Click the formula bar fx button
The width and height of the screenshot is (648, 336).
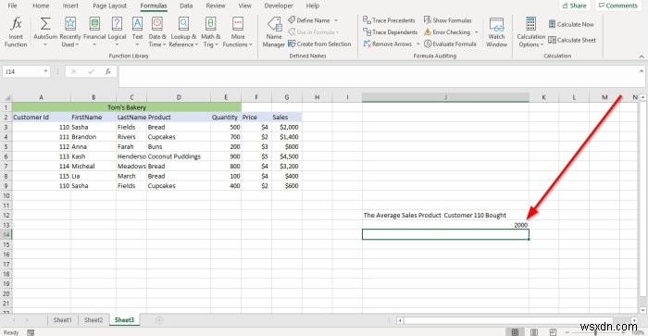tap(108, 71)
